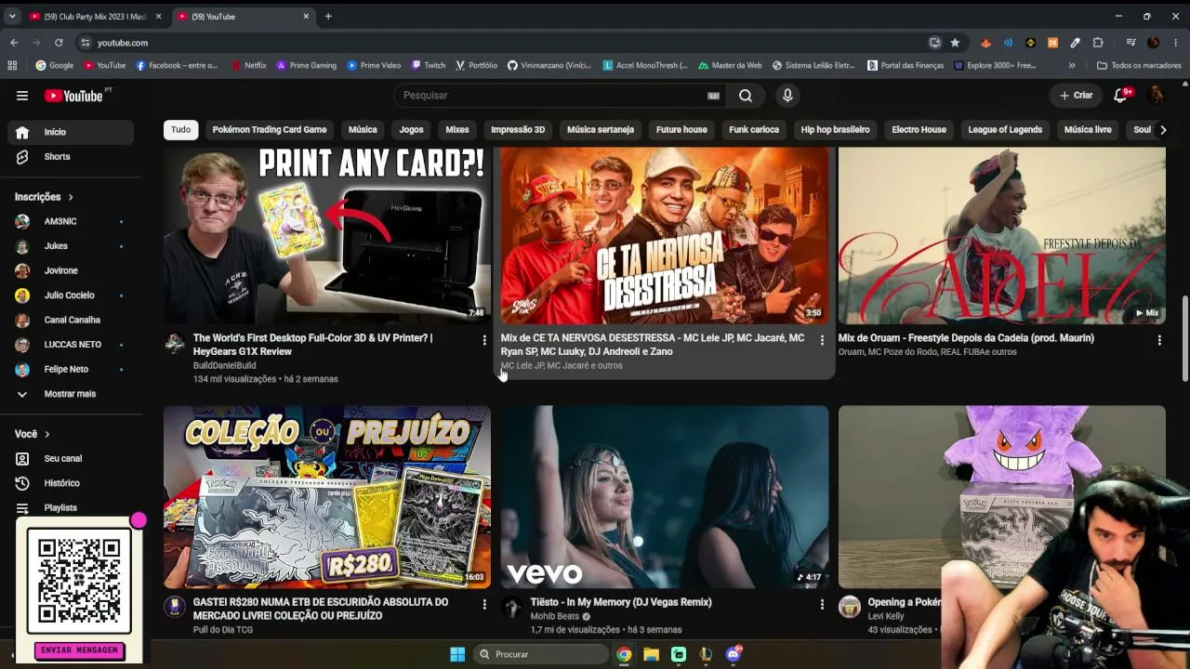The height and width of the screenshot is (669, 1190).
Task: Click the Windows Start button
Action: tap(457, 654)
